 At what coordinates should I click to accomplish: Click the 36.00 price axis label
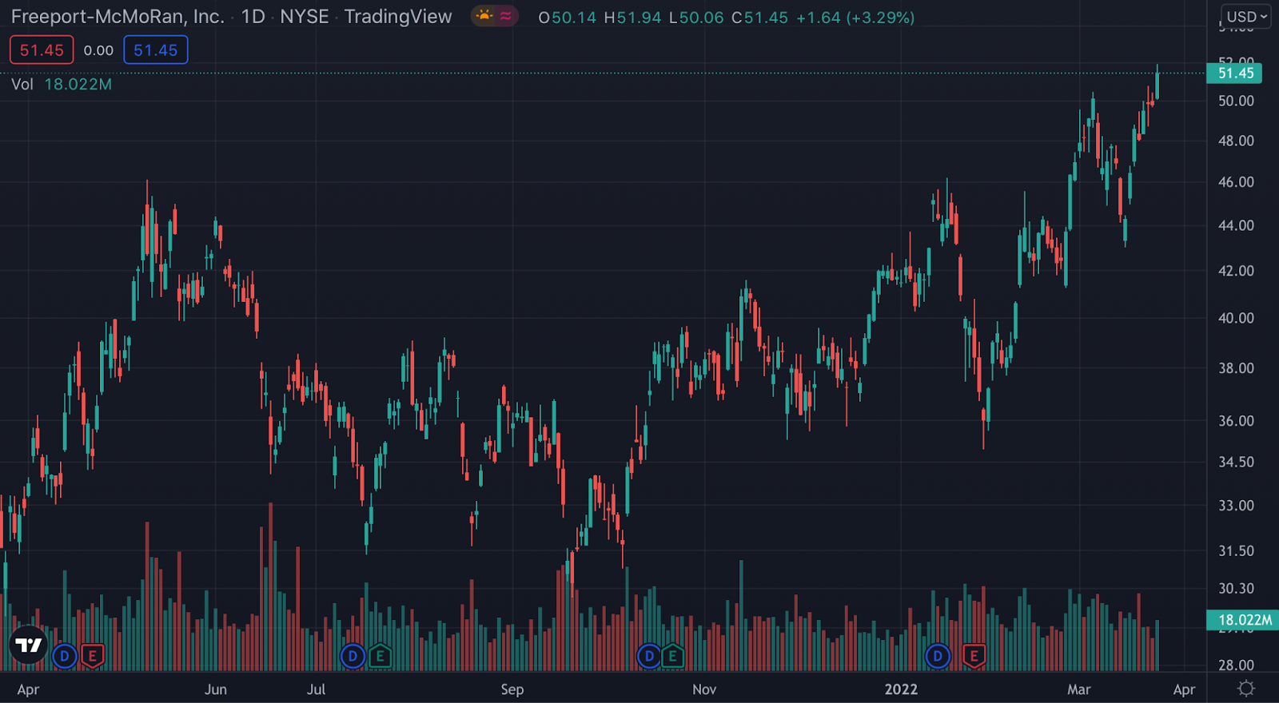pyautogui.click(x=1236, y=421)
